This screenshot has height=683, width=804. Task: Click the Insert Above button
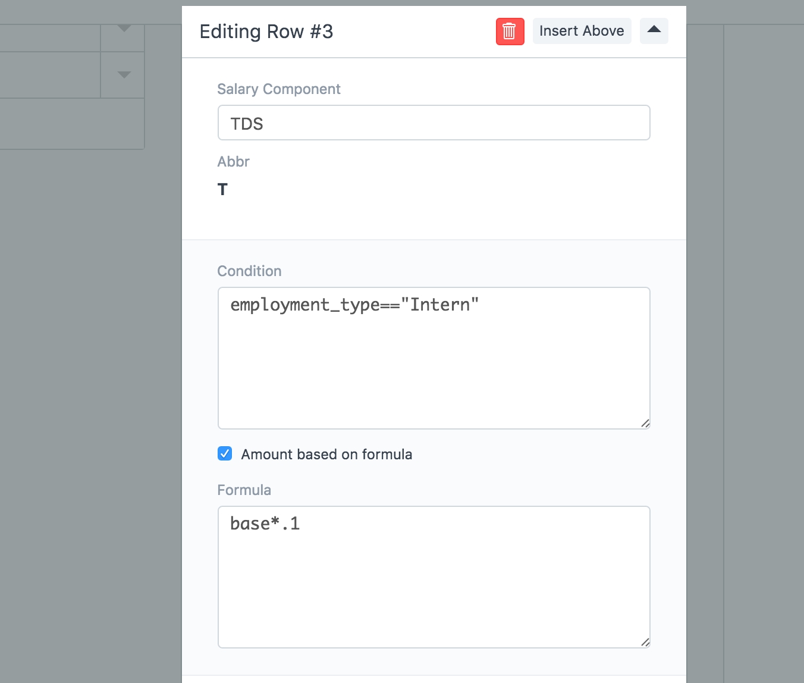[581, 31]
